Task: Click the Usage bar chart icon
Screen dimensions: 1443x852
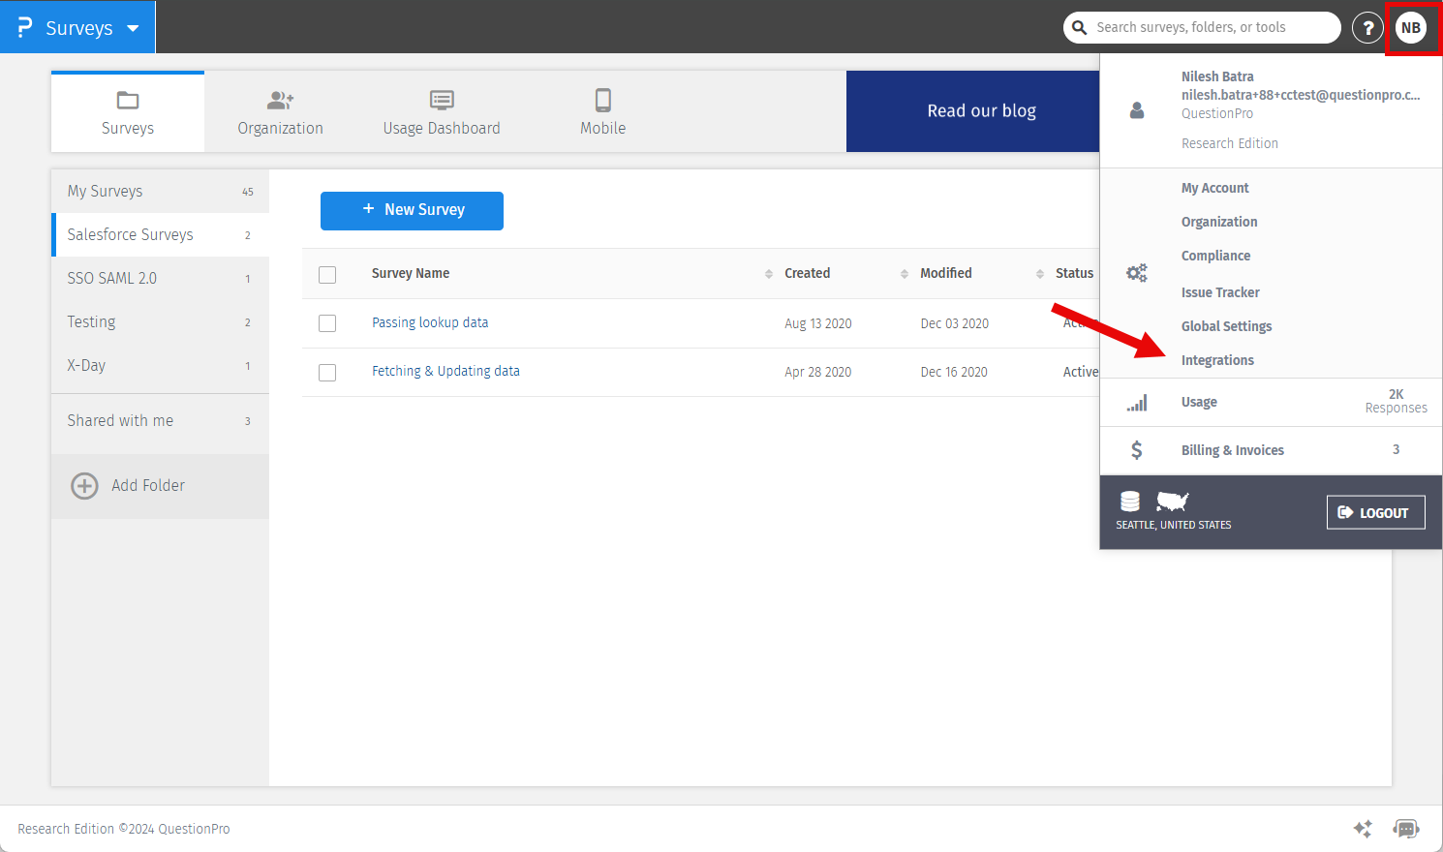Action: 1137,403
